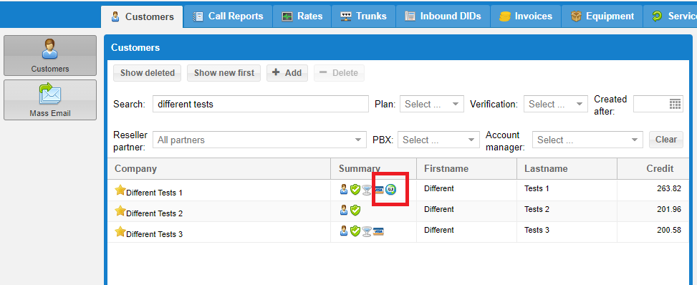Viewport: 697px width, 285px height.
Task: Click the blue globe icon for Different Tests 1
Action: (390, 190)
